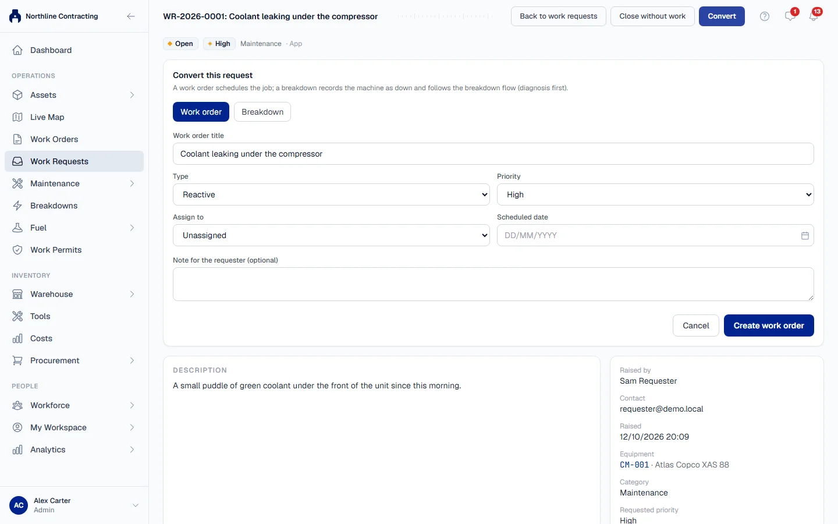Click the Analytics chart icon
The height and width of the screenshot is (524, 838).
pos(17,449)
